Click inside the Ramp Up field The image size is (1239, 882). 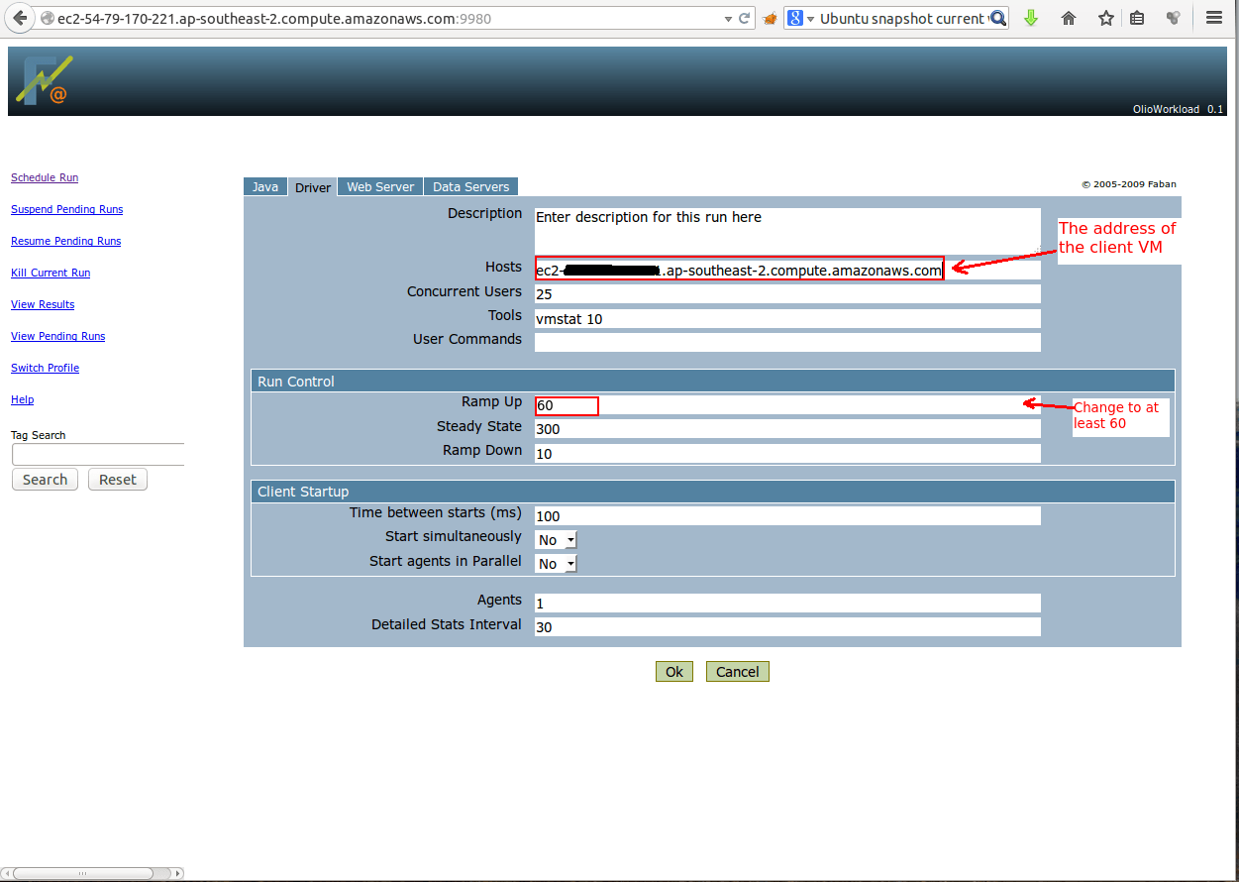coord(565,405)
